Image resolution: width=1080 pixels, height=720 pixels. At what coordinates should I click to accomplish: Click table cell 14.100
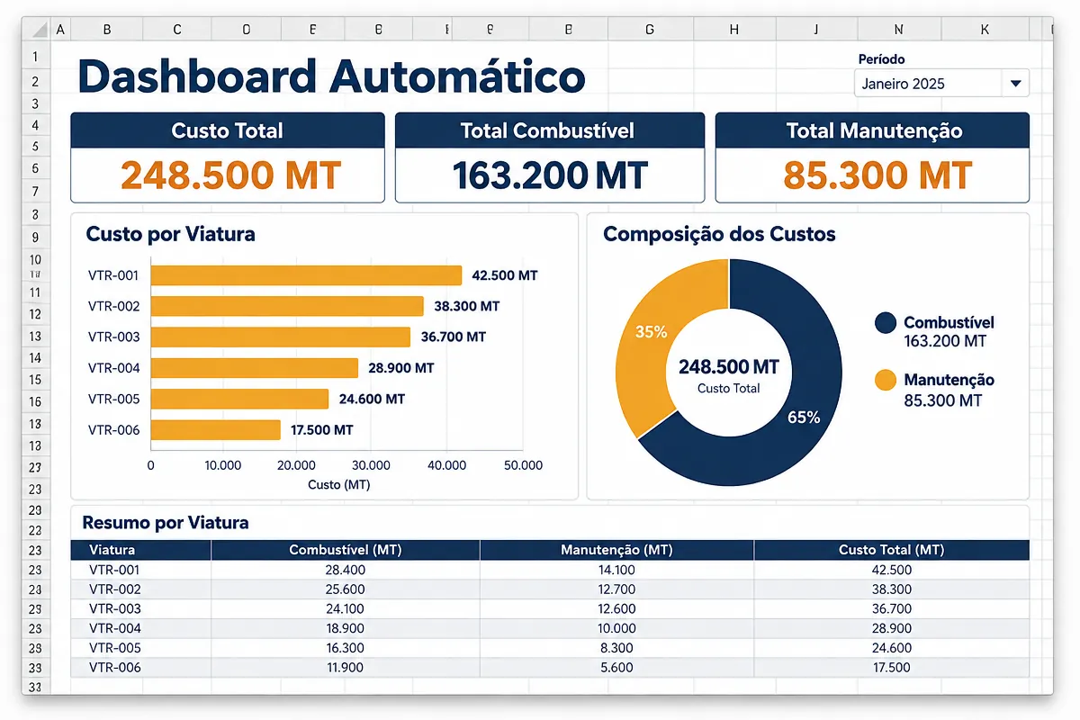pyautogui.click(x=616, y=570)
